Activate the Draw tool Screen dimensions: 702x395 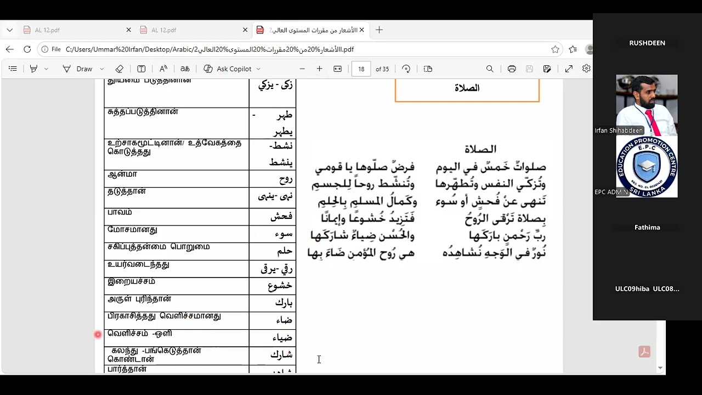(78, 69)
